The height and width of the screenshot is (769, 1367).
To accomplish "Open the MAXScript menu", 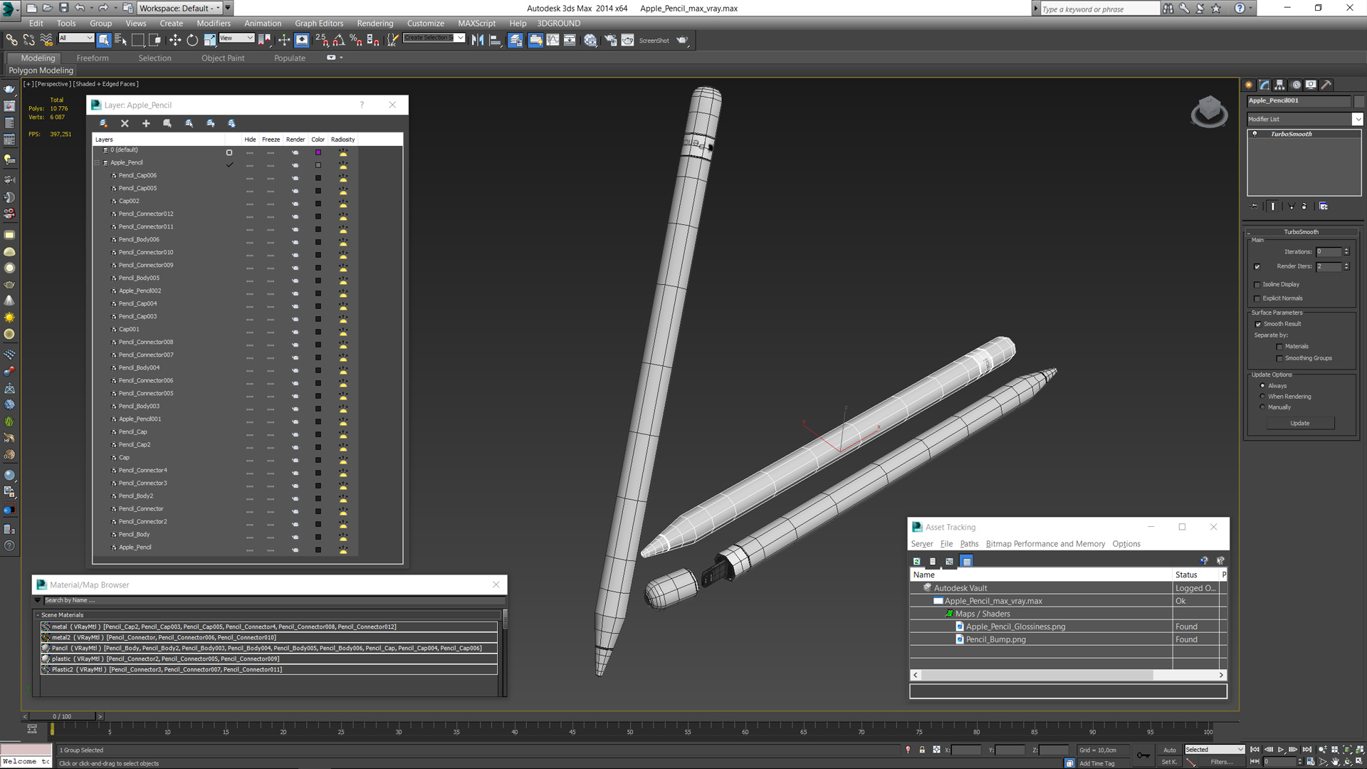I will coord(476,23).
